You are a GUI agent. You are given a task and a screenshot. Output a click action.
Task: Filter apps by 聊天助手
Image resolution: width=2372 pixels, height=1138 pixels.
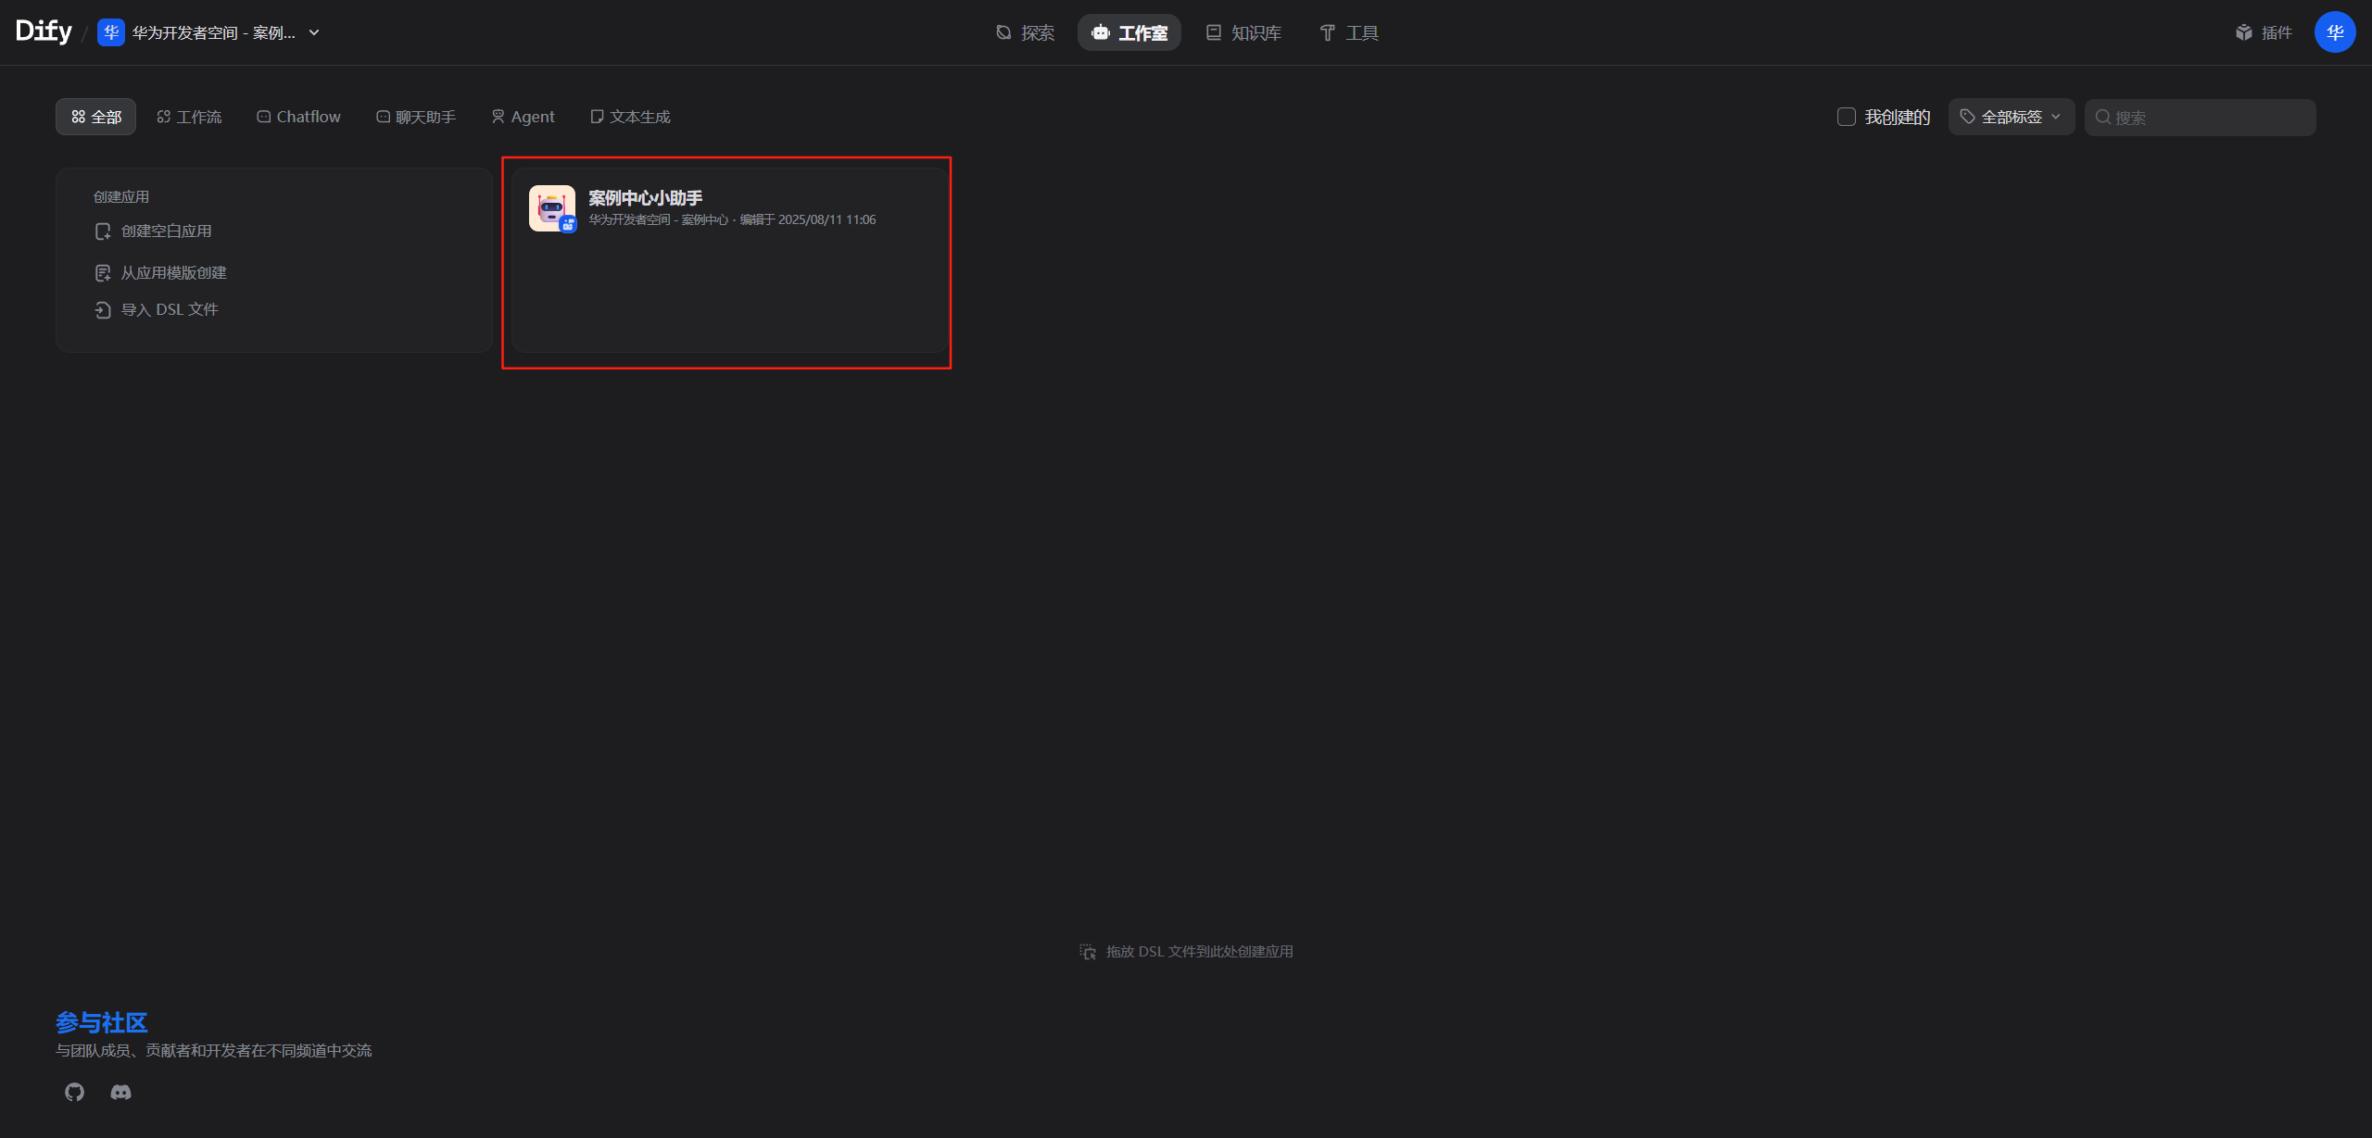416,117
